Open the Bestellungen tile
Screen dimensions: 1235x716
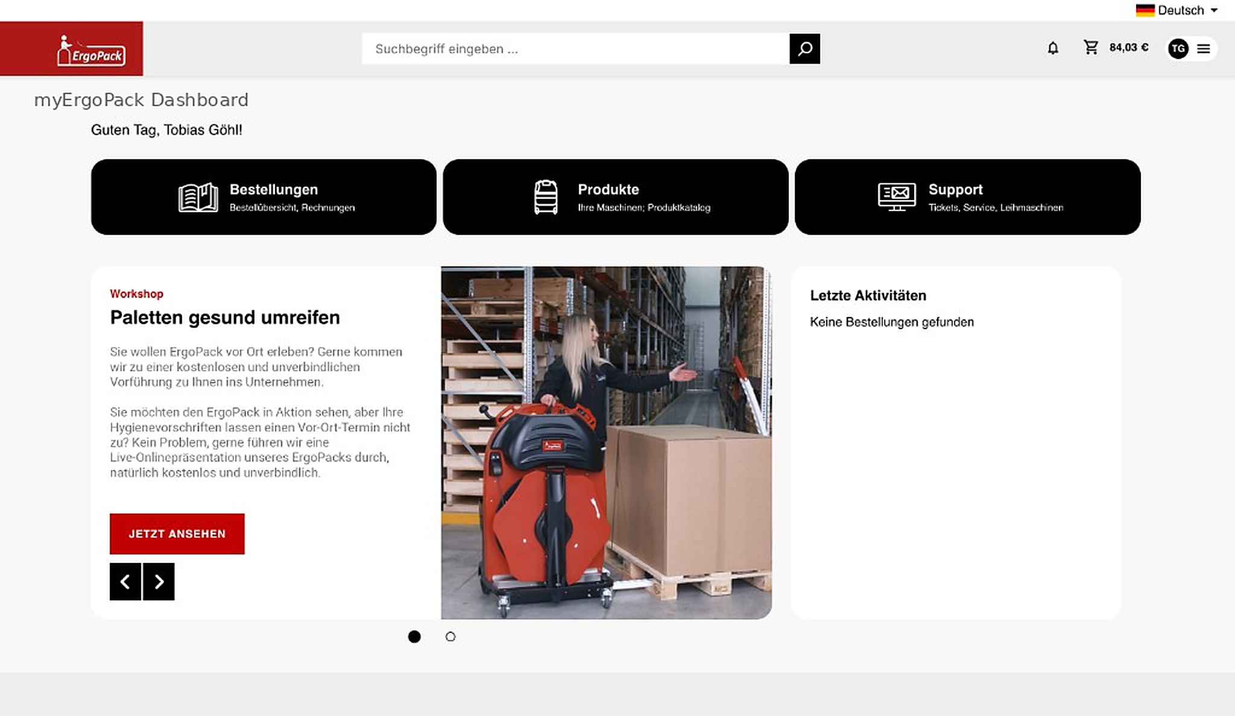(x=264, y=197)
